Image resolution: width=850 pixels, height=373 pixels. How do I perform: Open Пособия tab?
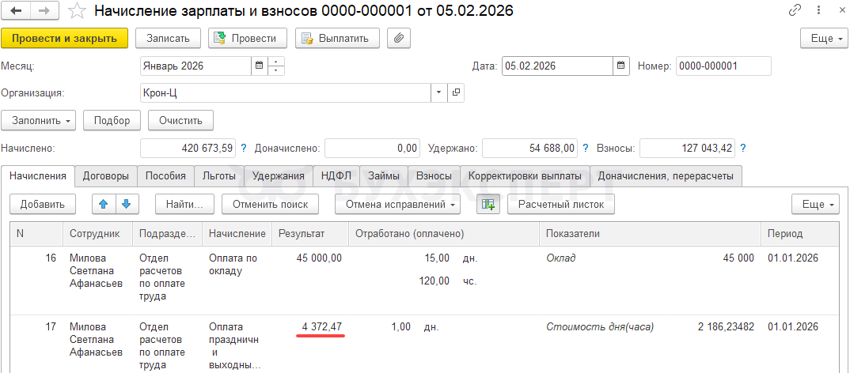[165, 176]
